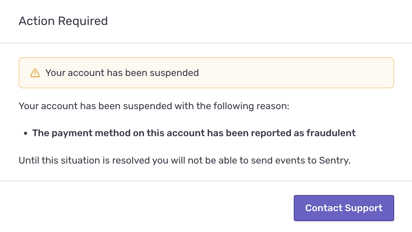Click the divider line below the heading
412x232 pixels.
(x=206, y=43)
